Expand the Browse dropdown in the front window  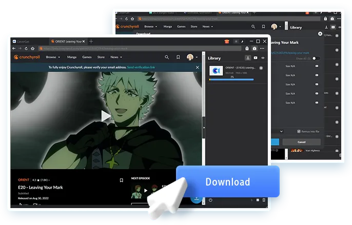53,57
